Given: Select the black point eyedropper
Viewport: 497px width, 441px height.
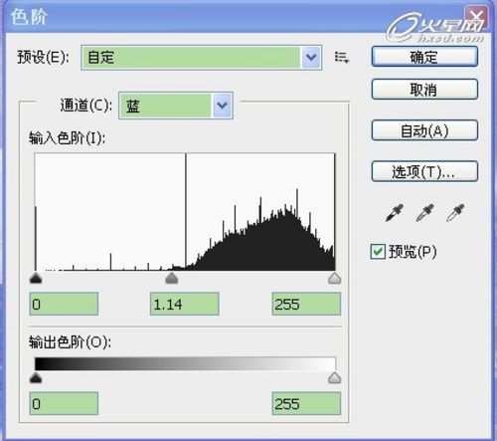Looking at the screenshot, I should (x=395, y=213).
